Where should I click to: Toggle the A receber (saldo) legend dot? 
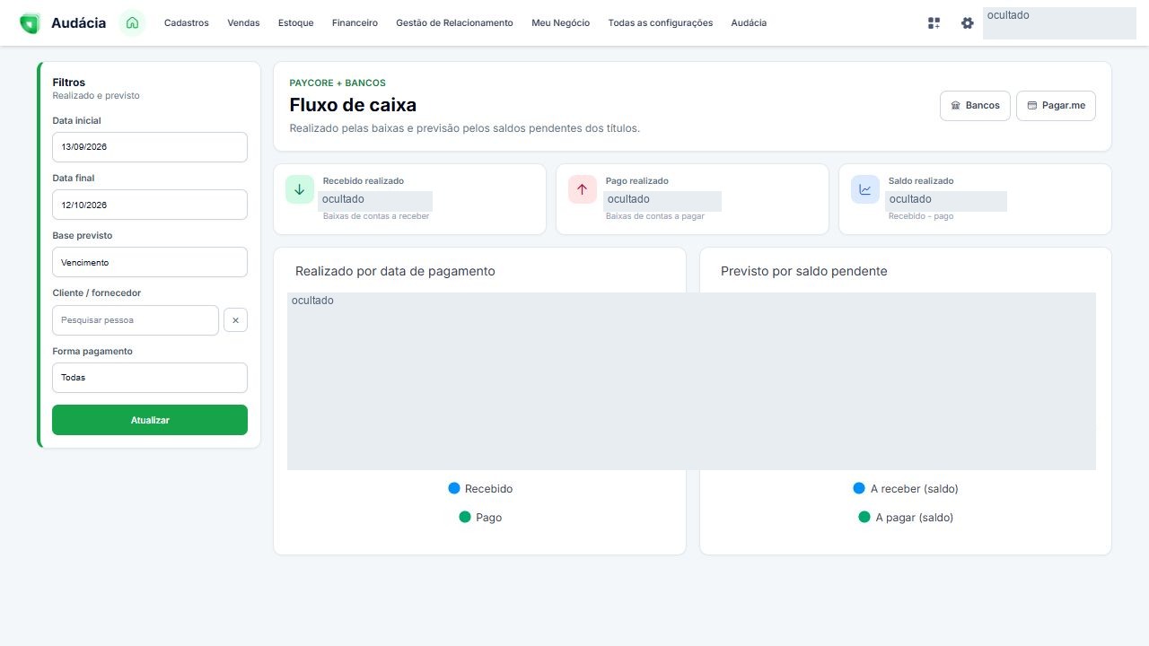click(859, 489)
